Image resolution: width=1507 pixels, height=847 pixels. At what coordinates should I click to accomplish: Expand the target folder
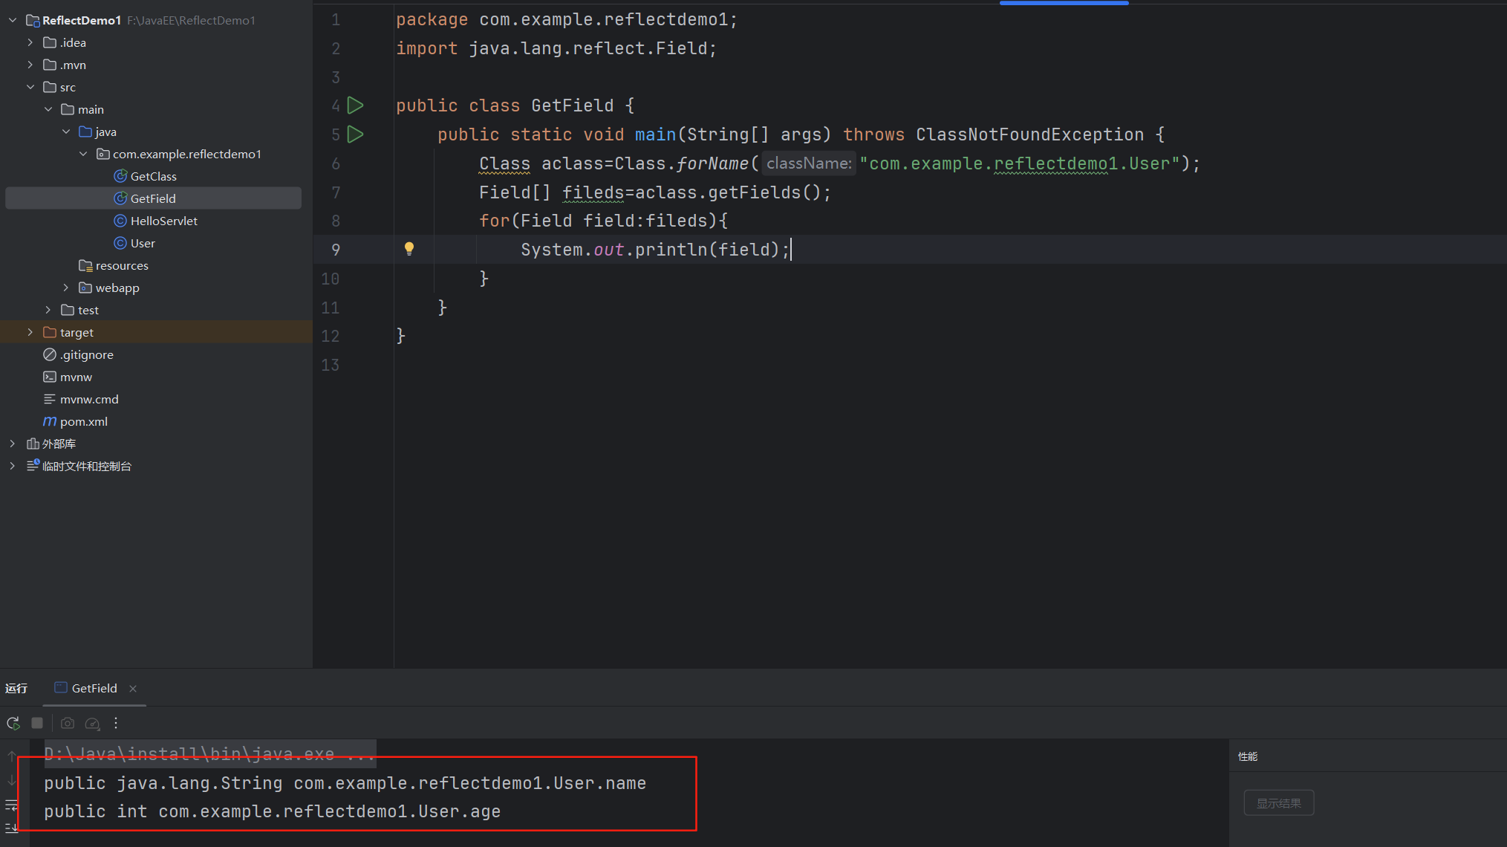coord(30,332)
